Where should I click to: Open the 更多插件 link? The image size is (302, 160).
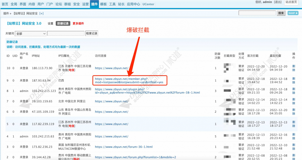point(78,23)
